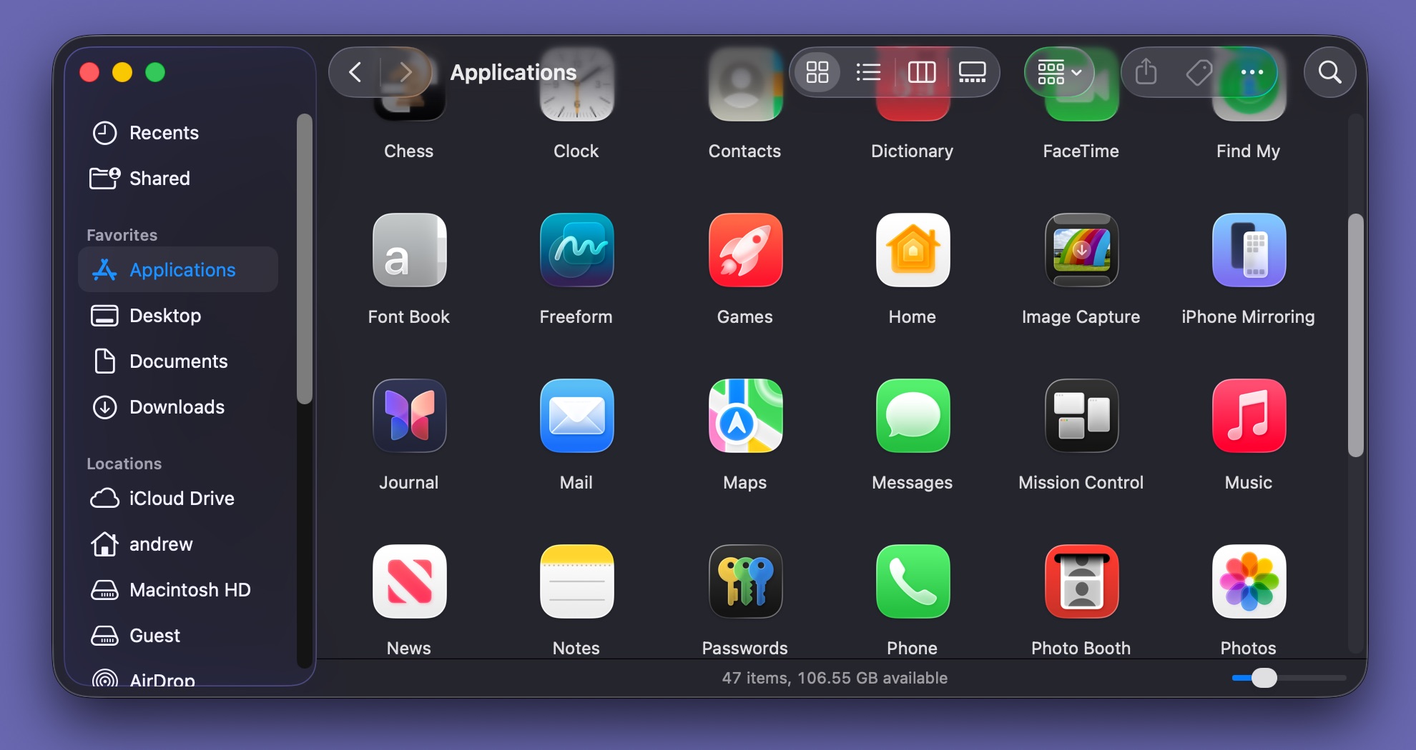1416x750 pixels.
Task: Switch to gallery view
Action: (973, 72)
